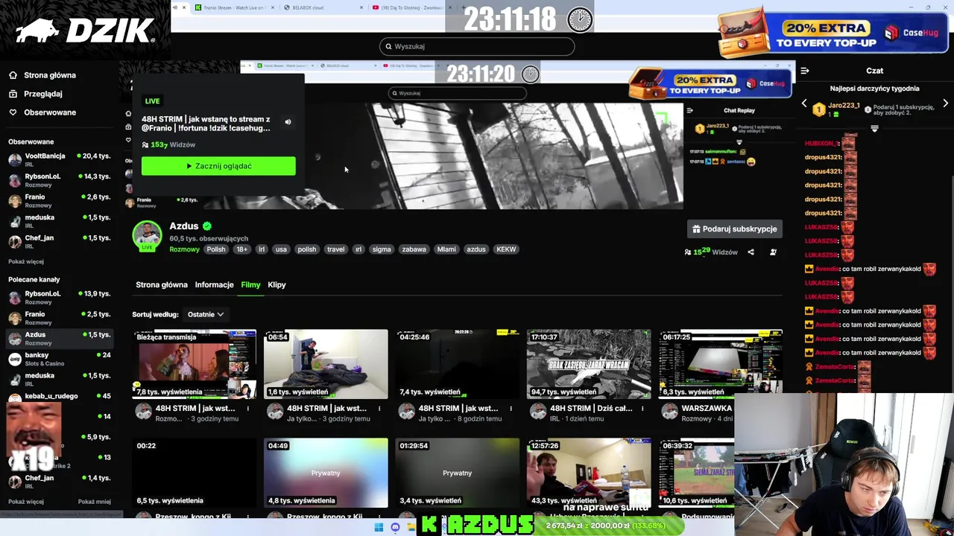The image size is (954, 536).
Task: Click the gift icon on Podaruj subskrypcje
Action: point(696,229)
